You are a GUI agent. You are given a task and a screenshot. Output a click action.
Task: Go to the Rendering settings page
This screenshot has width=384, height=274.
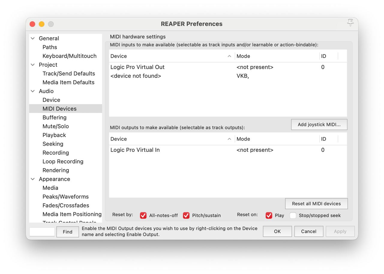(55, 170)
